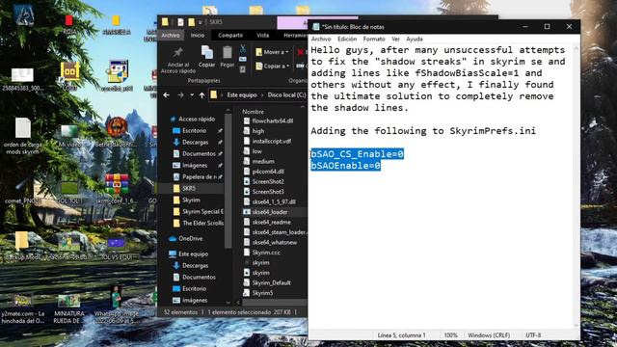This screenshot has width=617, height=347.
Task: Click the highlighted bSAOEnable=0 line
Action: coord(345,166)
